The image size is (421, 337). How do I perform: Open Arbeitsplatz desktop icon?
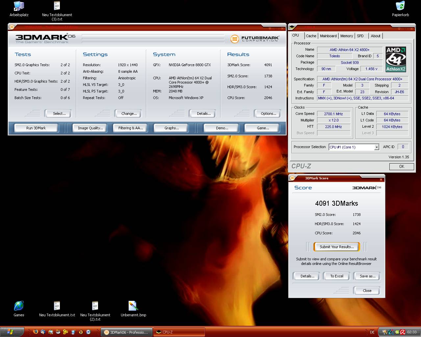19,9
